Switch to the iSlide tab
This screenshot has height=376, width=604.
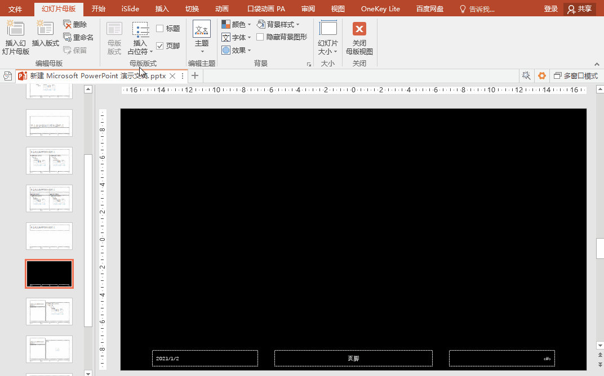(x=130, y=9)
